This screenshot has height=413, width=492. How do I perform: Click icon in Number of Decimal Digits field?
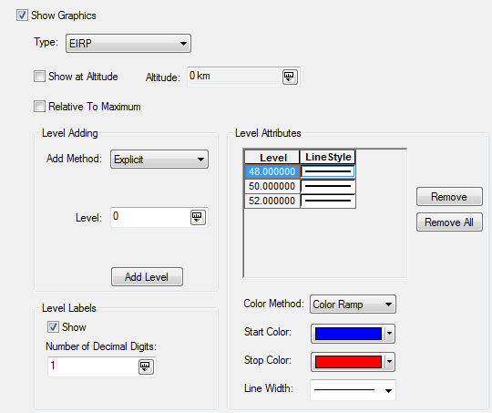146,367
